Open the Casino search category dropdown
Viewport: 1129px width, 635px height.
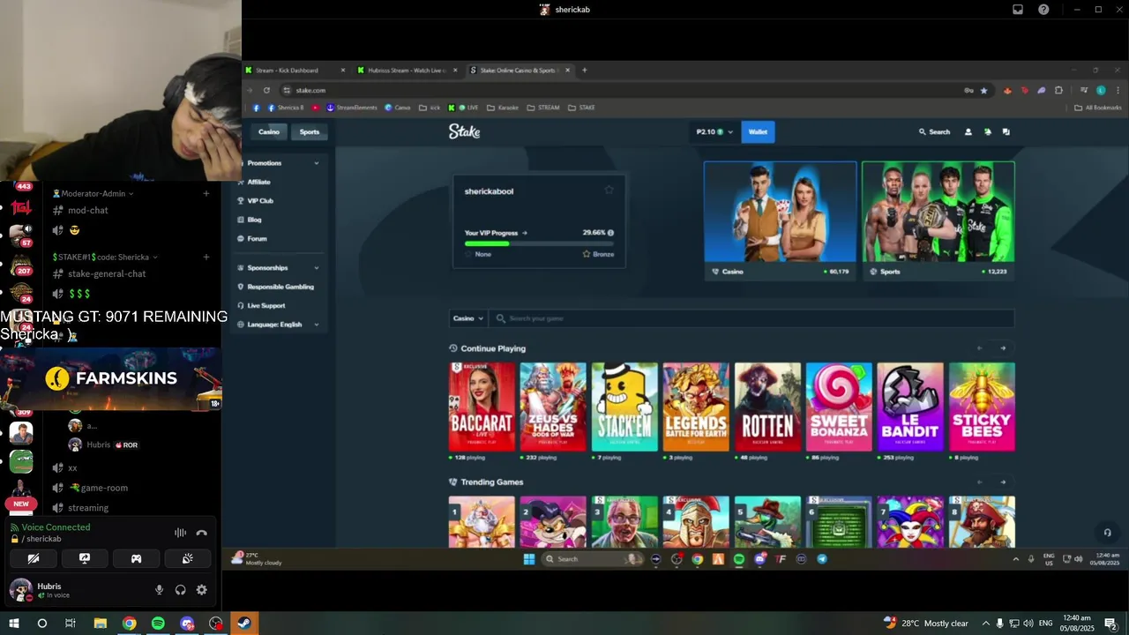tap(467, 318)
